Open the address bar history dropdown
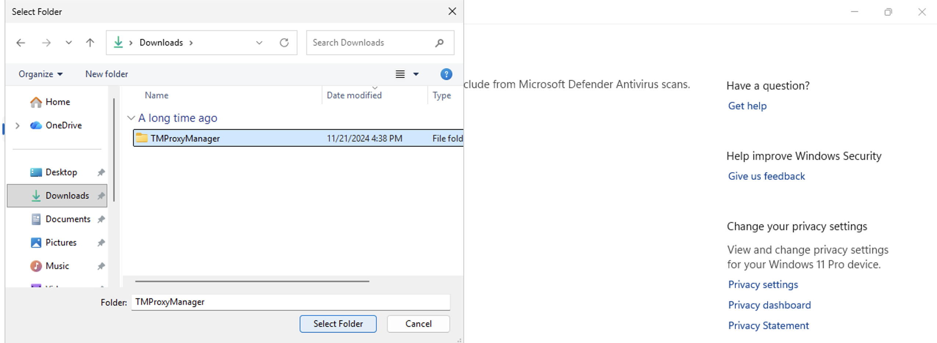 point(259,43)
